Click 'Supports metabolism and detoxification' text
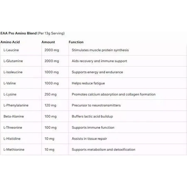Viewport: 187px width, 187px height. point(103,150)
